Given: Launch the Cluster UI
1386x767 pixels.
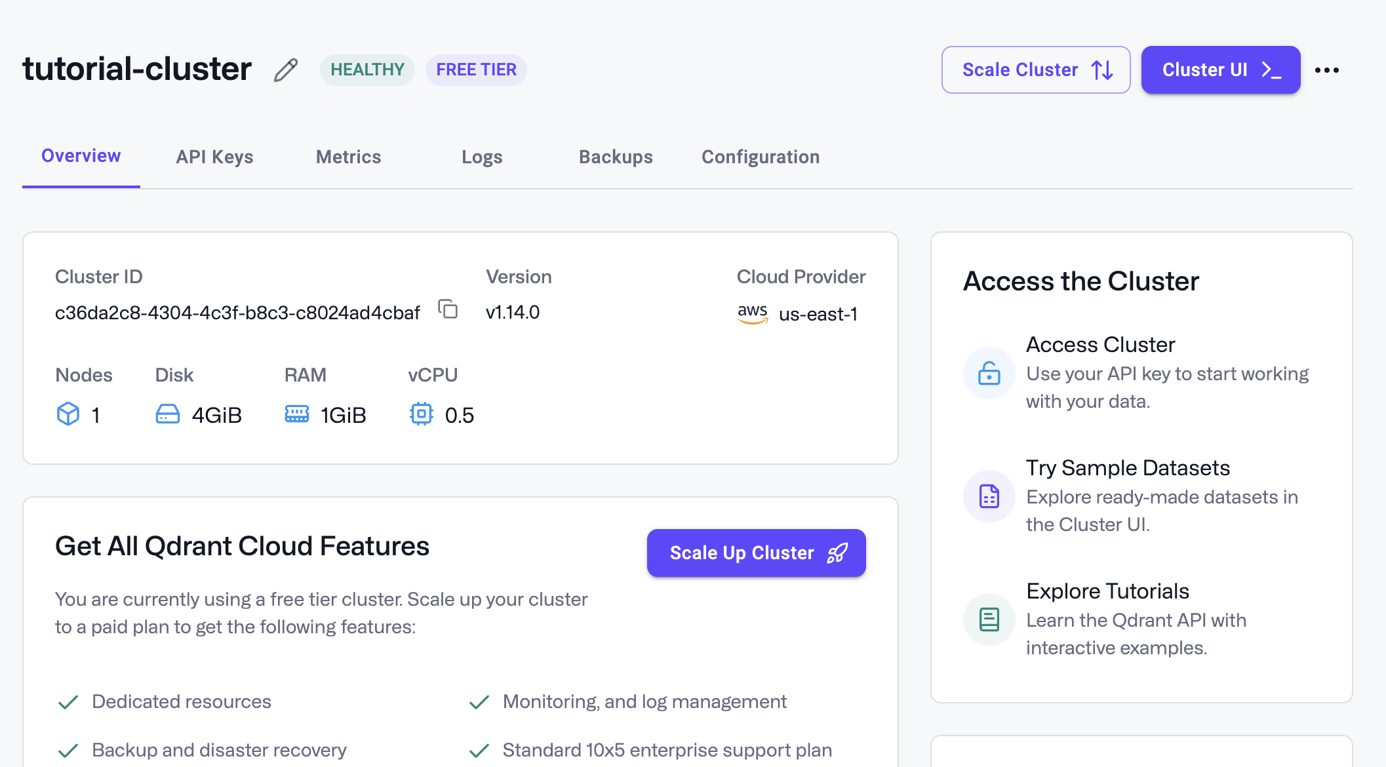Looking at the screenshot, I should (1220, 69).
